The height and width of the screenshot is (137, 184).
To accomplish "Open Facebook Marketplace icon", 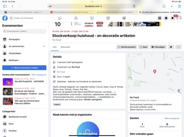I will (108, 18).
